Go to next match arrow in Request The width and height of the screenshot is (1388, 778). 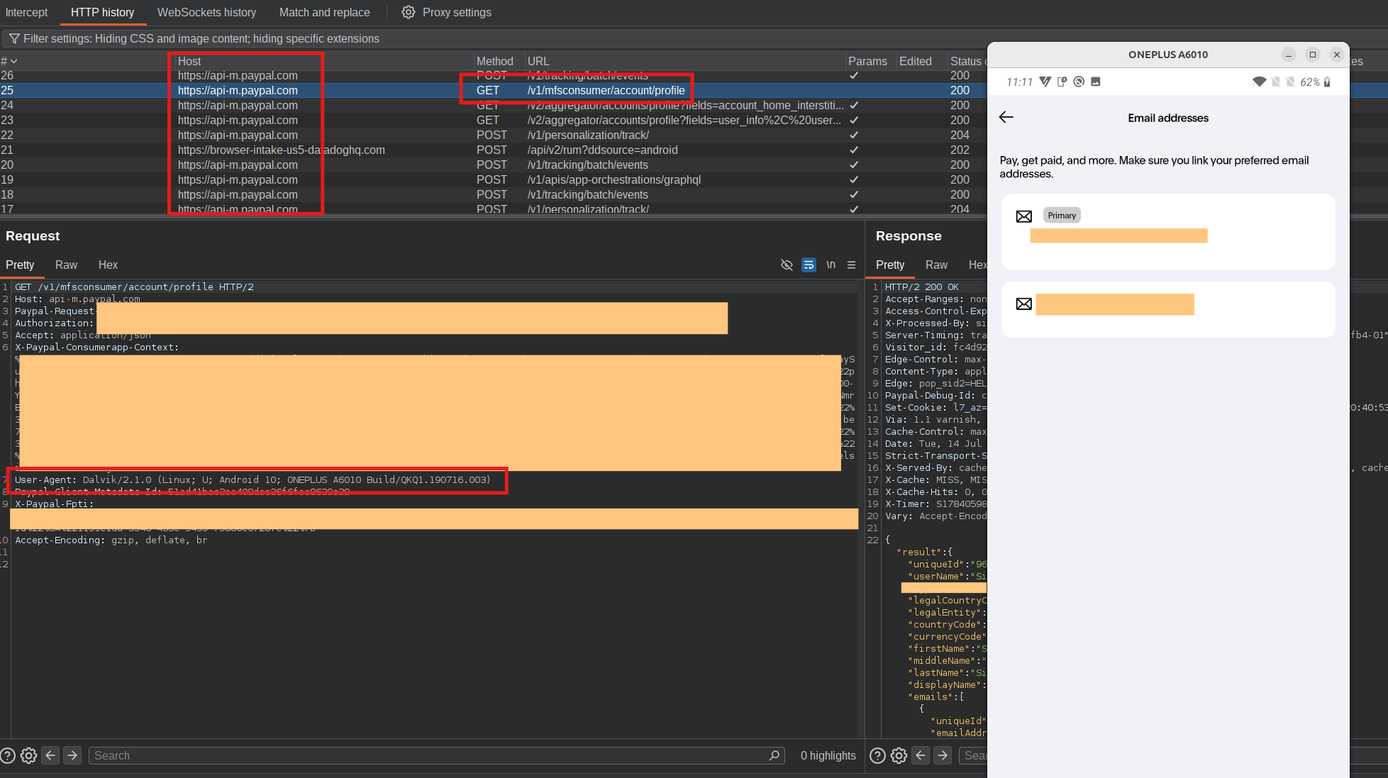point(72,755)
